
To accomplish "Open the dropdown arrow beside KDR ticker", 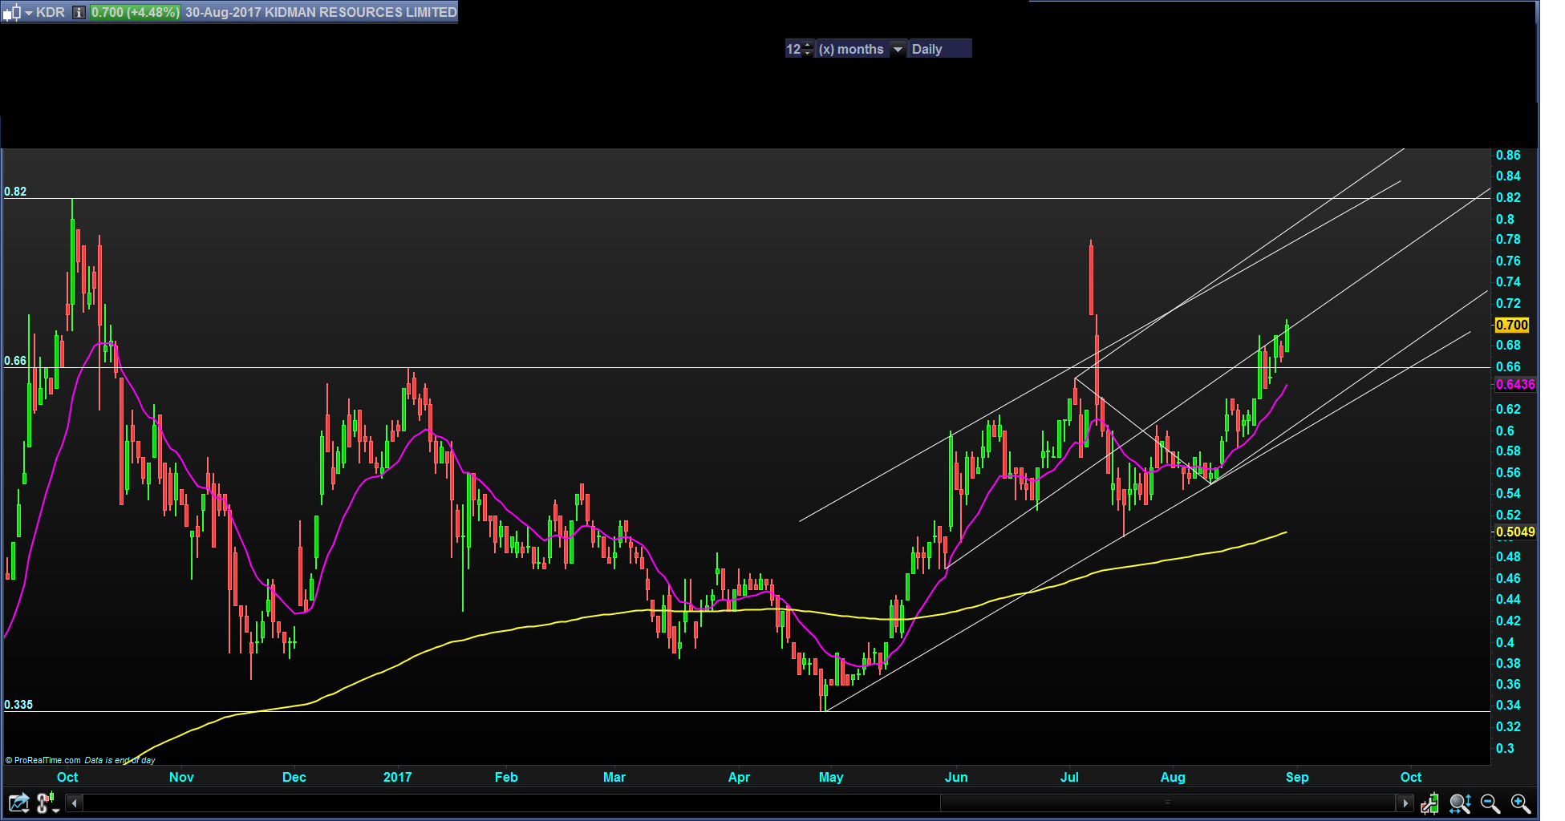I will [x=29, y=13].
